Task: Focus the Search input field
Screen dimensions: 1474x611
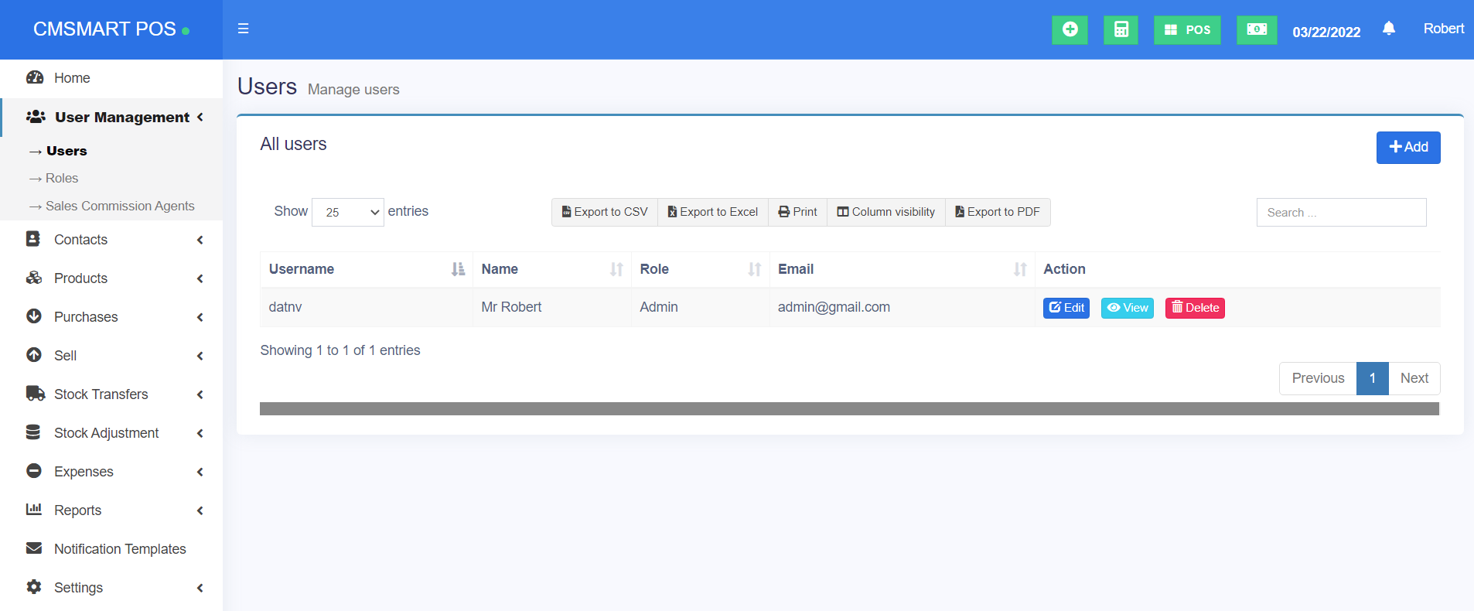Action: (x=1341, y=213)
